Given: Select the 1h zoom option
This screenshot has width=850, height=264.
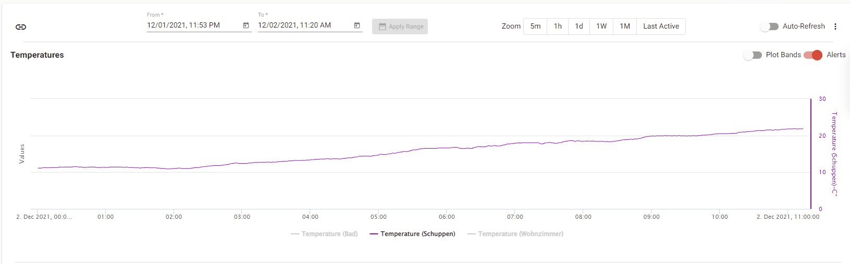Looking at the screenshot, I should (x=558, y=27).
